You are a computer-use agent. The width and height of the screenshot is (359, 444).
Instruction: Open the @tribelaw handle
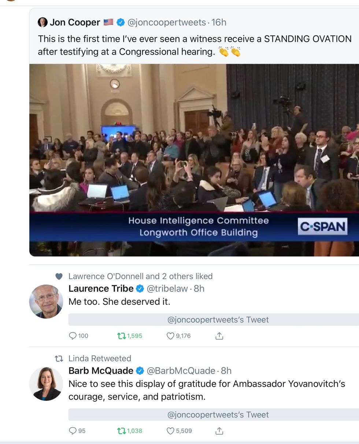[x=167, y=289]
